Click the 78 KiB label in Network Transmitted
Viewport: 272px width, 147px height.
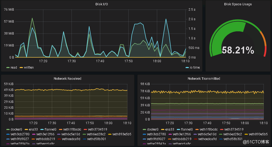coord(145,91)
